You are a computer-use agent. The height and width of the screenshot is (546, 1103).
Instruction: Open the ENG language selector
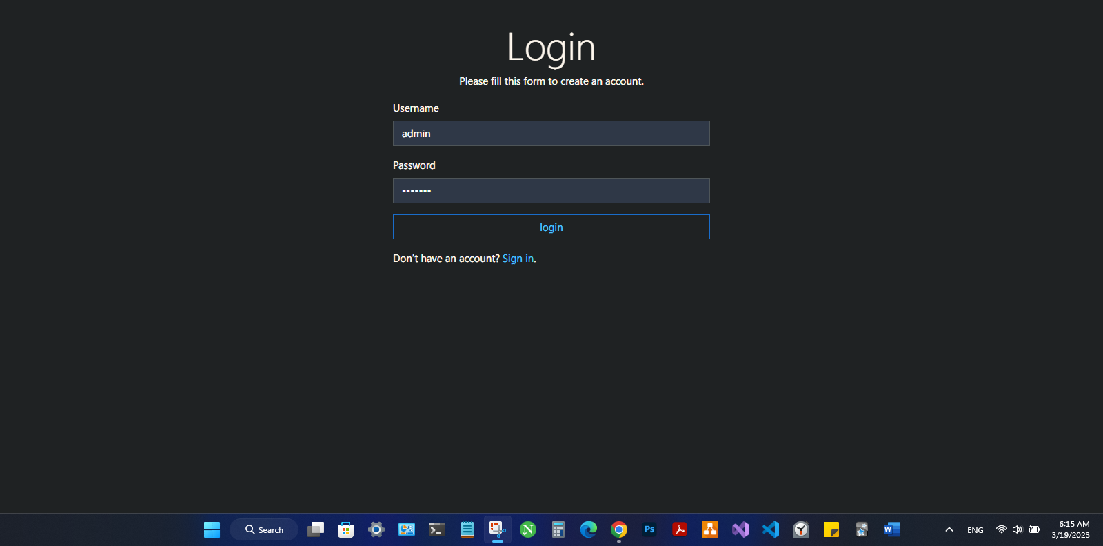click(x=975, y=530)
